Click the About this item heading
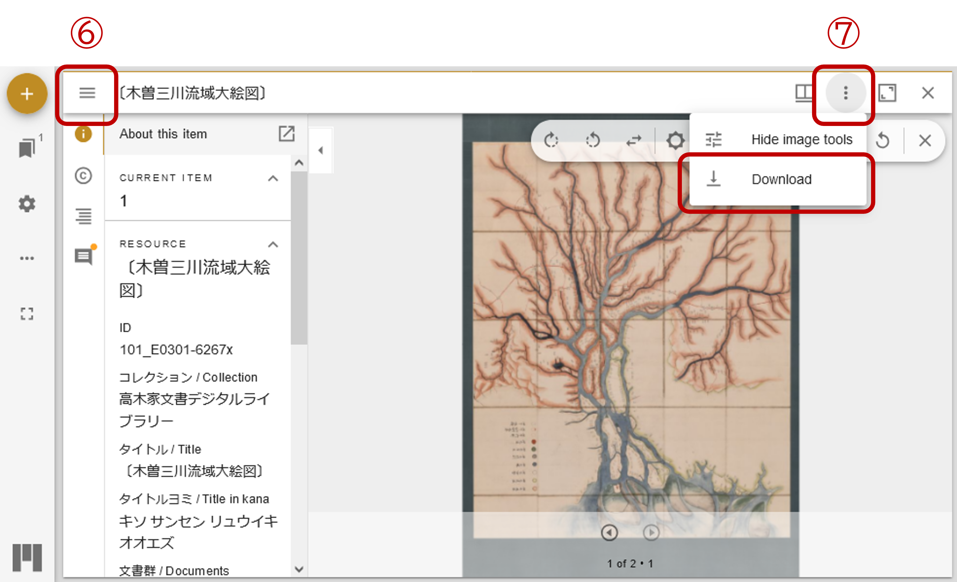The width and height of the screenshot is (957, 582). [163, 134]
